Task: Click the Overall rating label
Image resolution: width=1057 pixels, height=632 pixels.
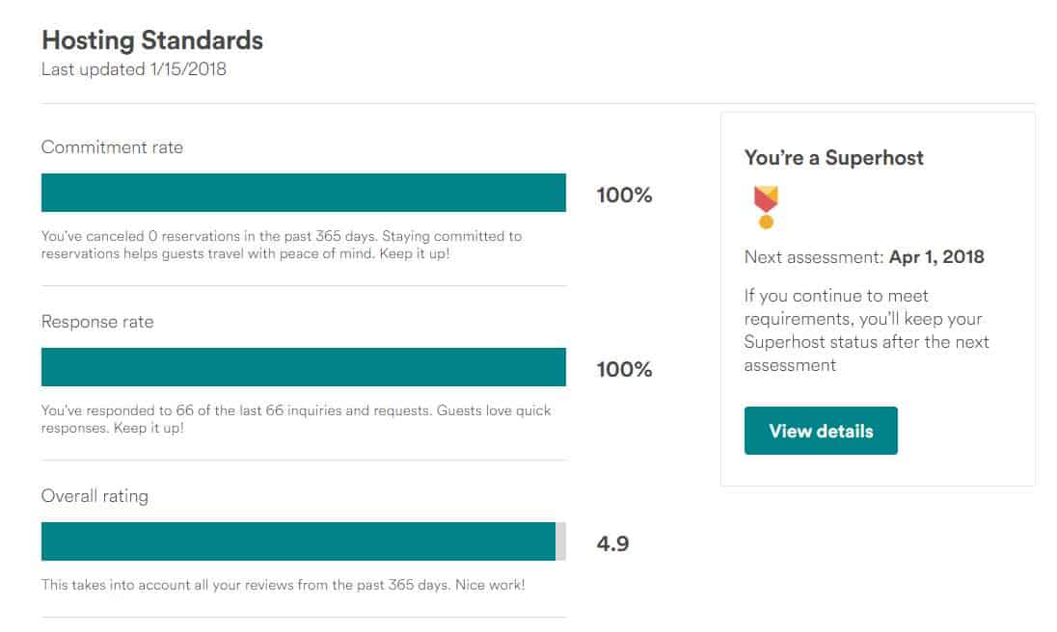Action: click(95, 497)
